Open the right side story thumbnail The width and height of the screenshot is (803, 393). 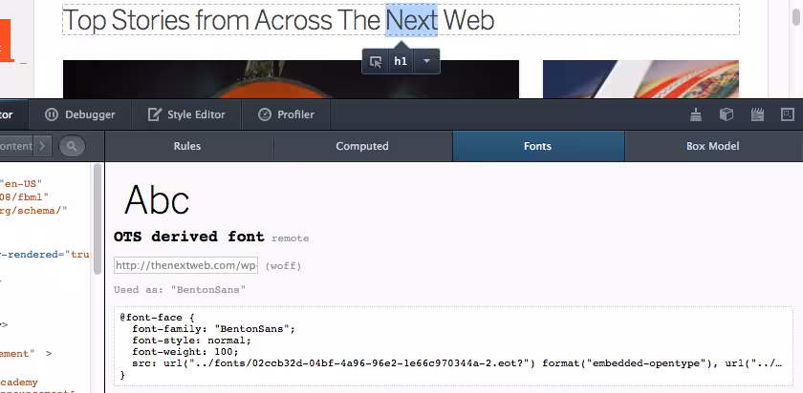pos(640,79)
